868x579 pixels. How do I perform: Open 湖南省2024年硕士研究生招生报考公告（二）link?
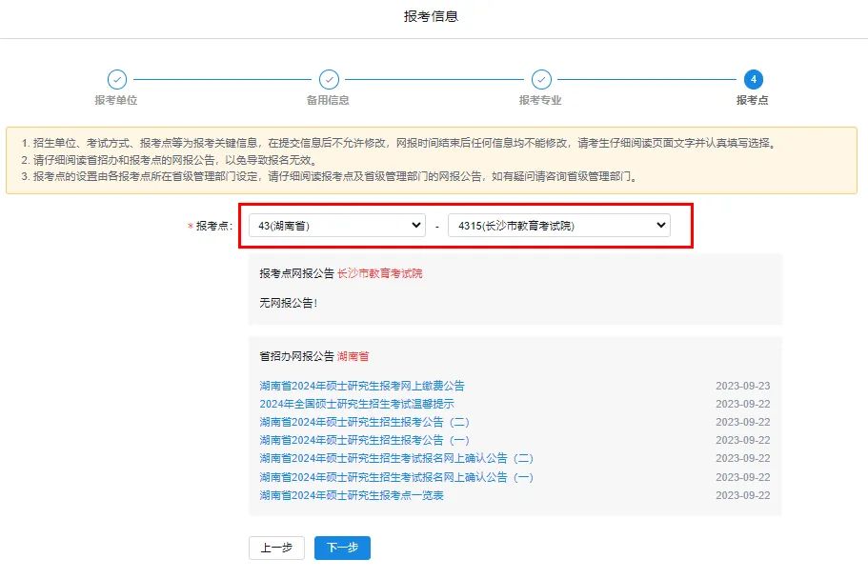[x=364, y=422]
